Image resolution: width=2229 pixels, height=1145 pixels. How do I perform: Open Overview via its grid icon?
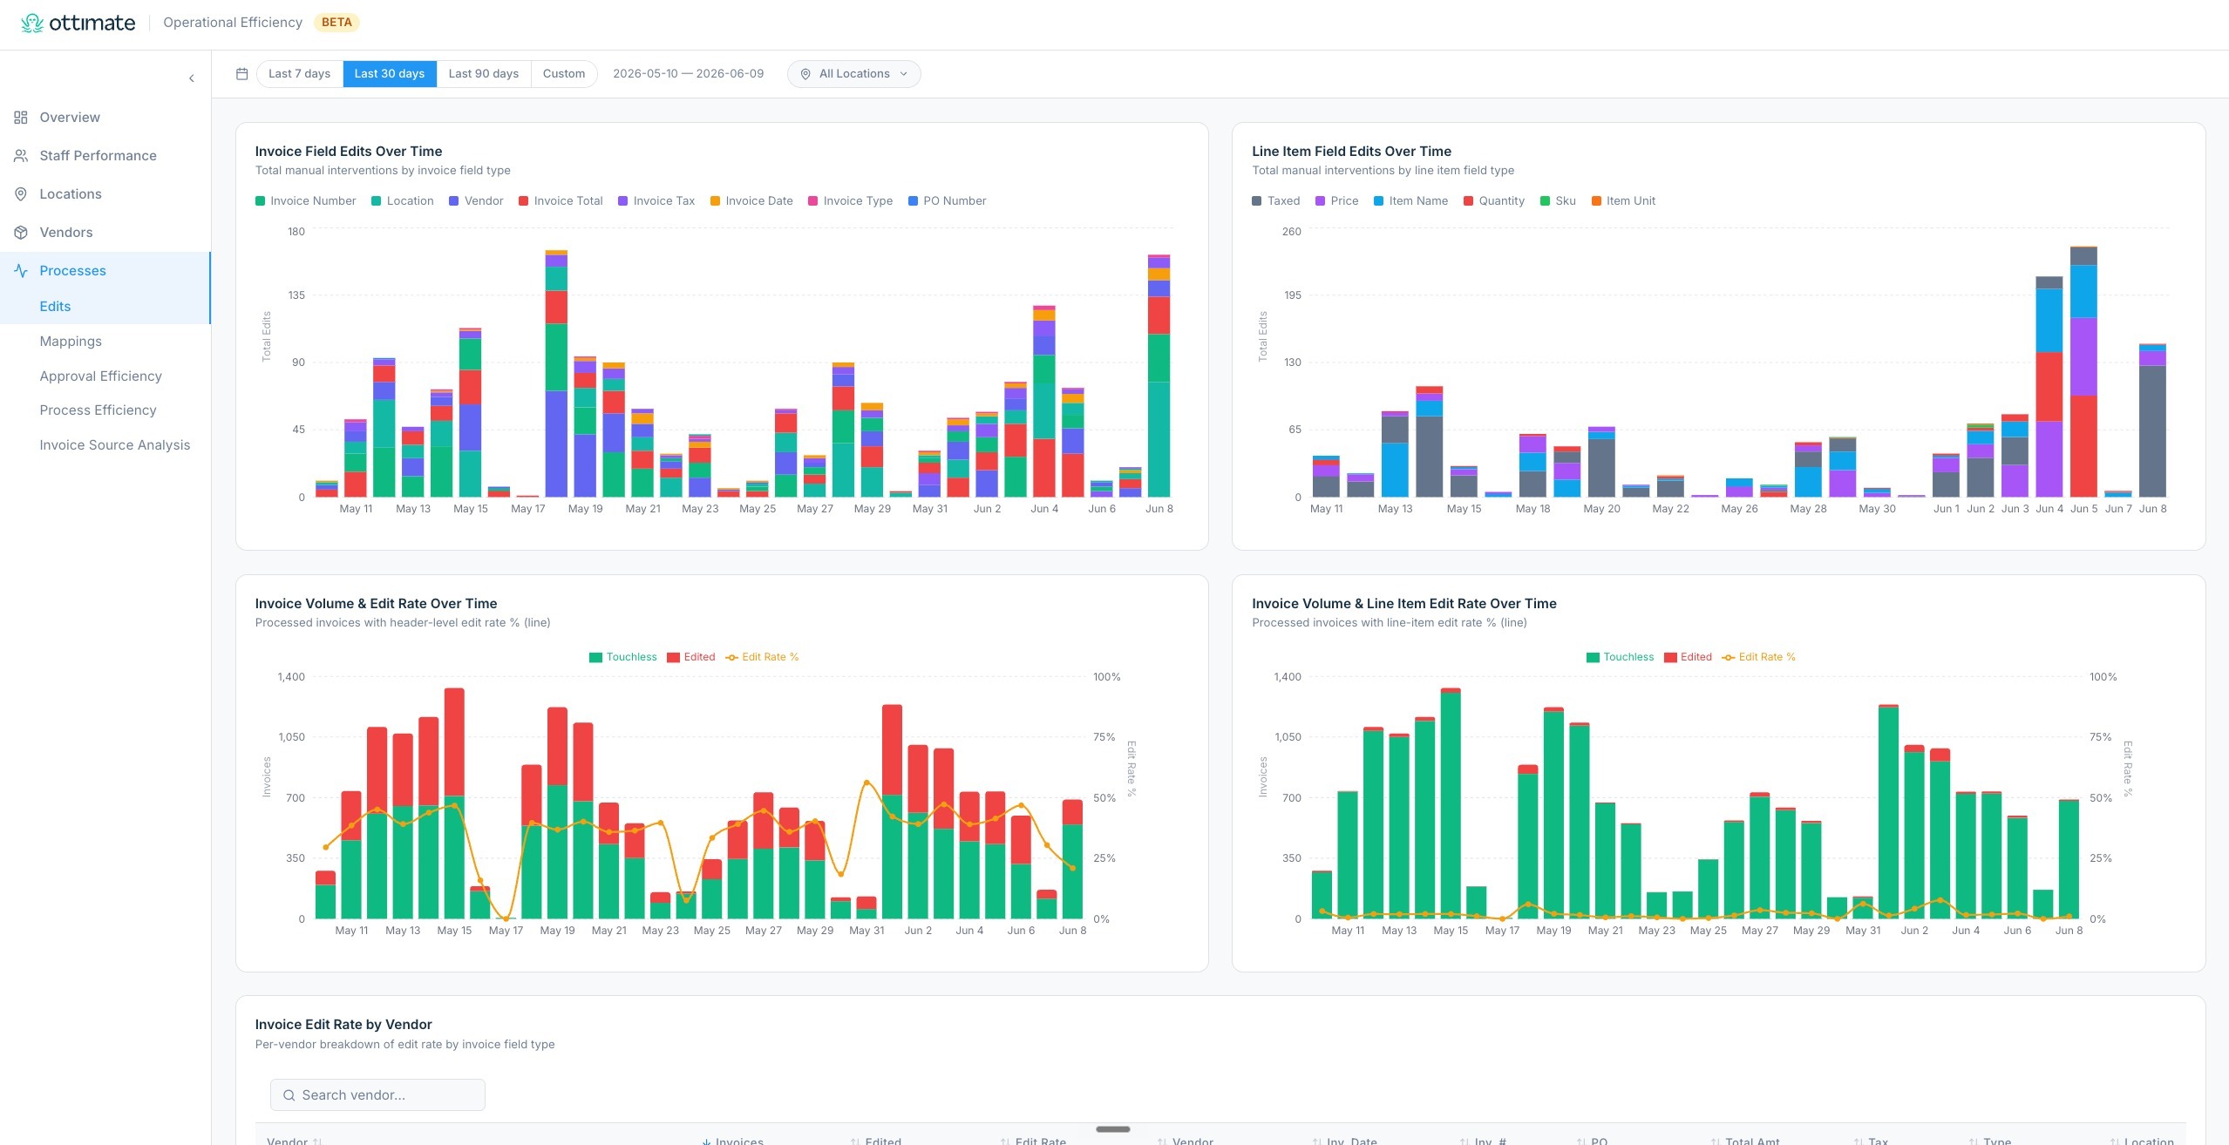tap(21, 118)
